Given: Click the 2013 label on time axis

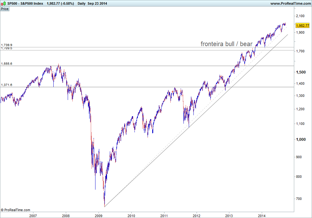Looking at the screenshot, I should click(x=229, y=216).
